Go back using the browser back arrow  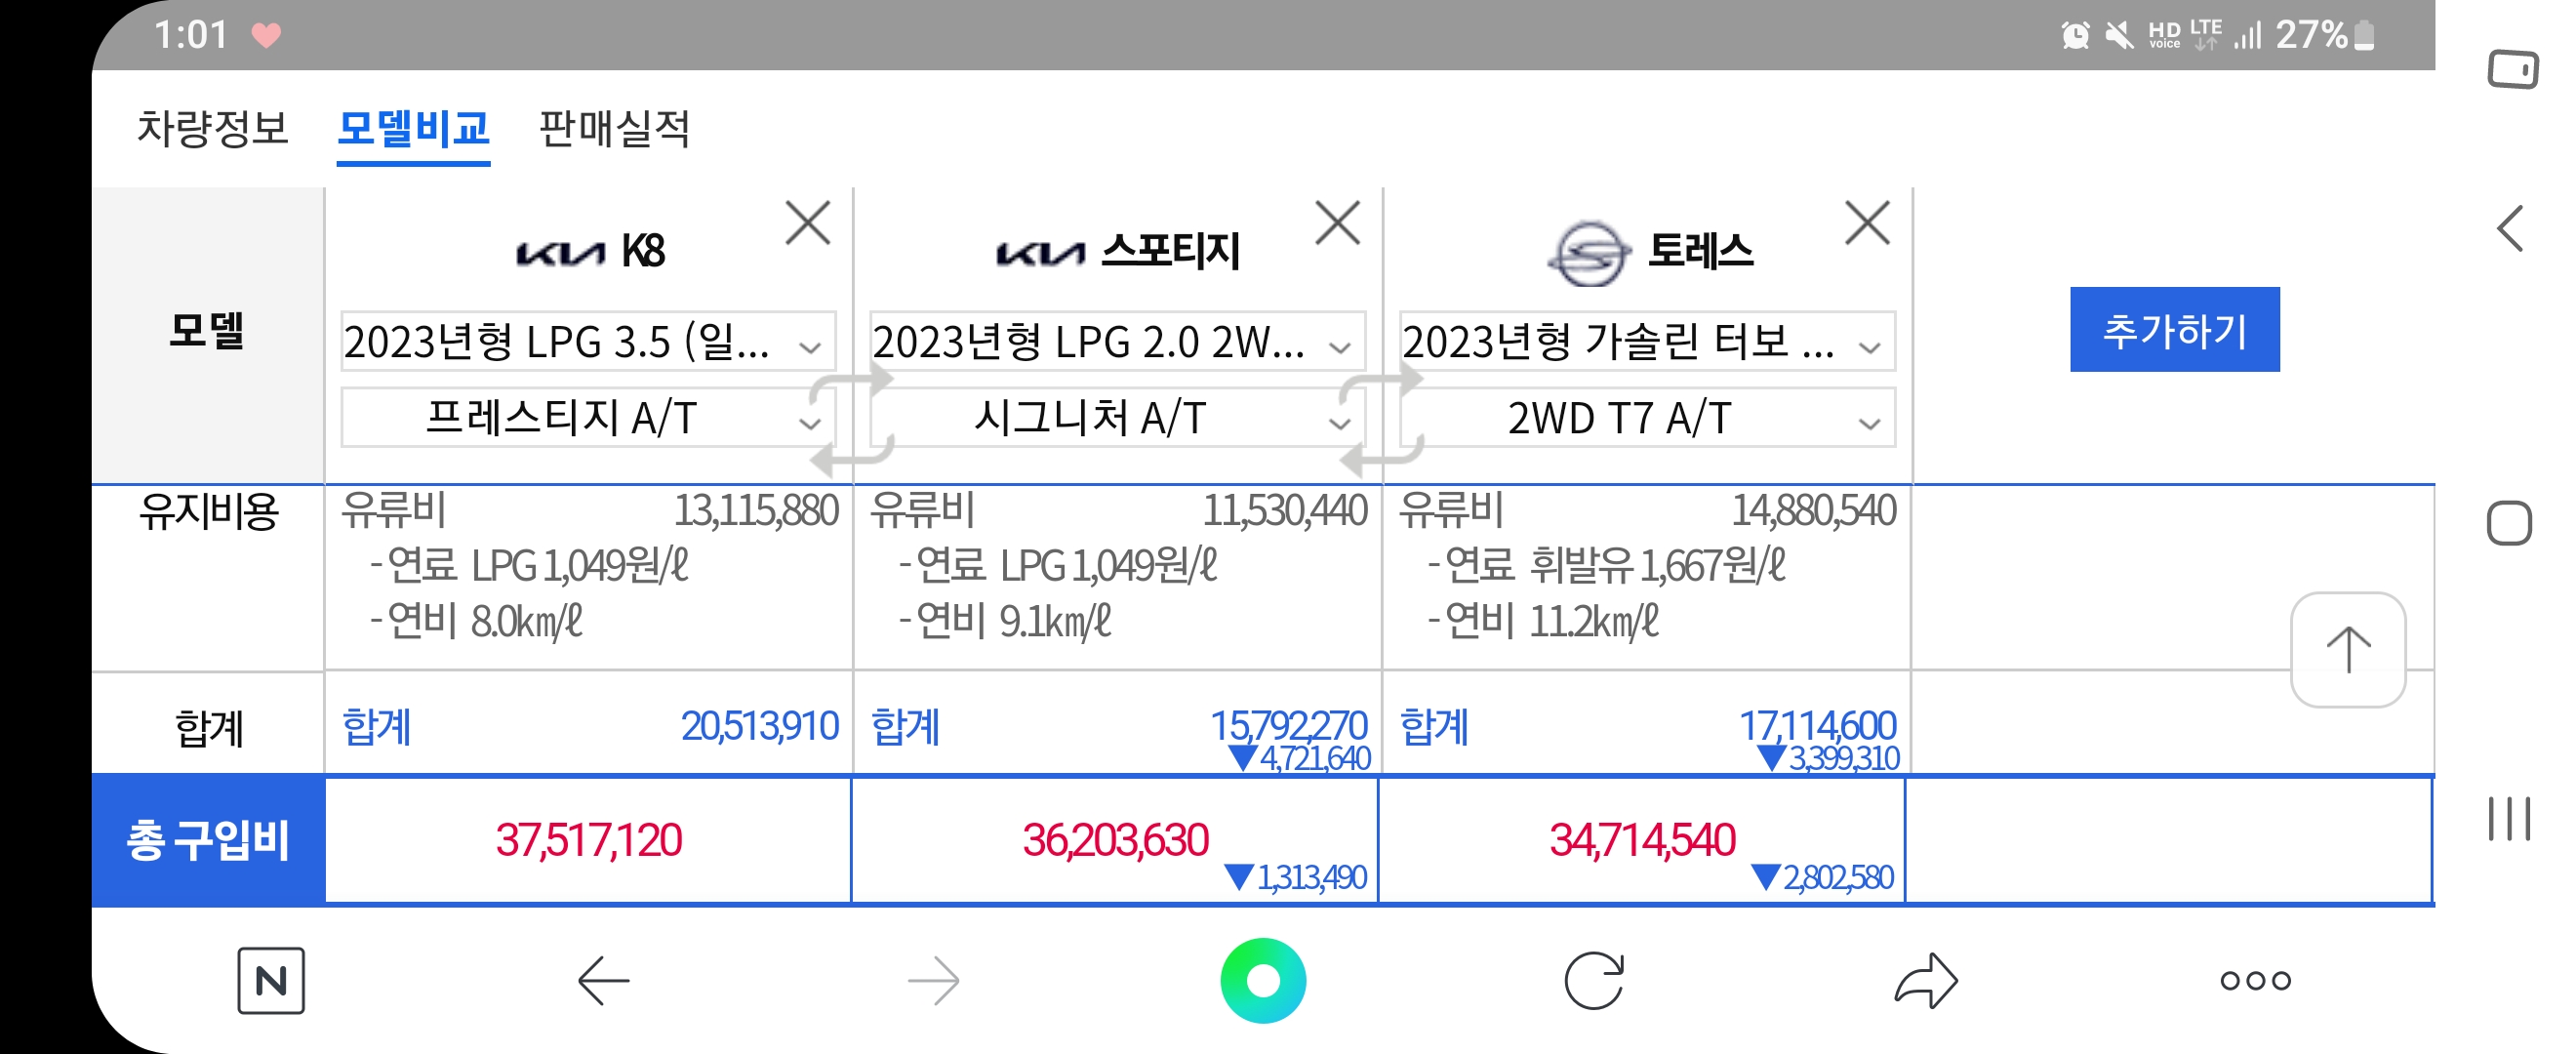click(603, 980)
